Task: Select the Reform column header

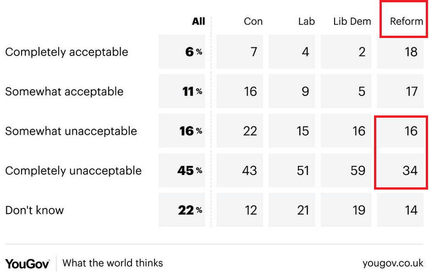Action: click(x=406, y=22)
